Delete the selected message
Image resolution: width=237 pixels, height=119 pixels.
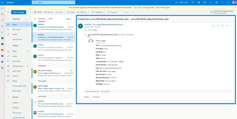click(38, 12)
